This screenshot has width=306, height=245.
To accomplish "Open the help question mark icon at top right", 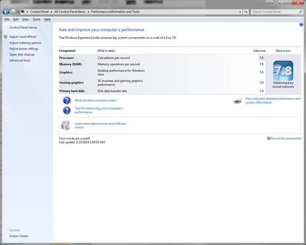I will coord(301,24).
